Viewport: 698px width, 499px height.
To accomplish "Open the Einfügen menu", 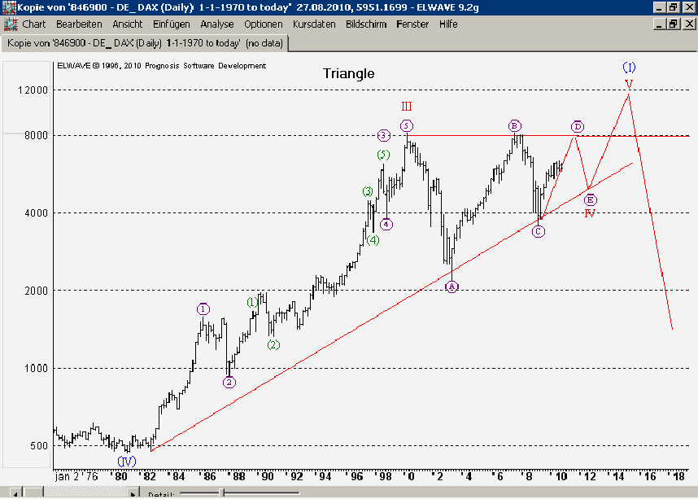I will pos(172,24).
